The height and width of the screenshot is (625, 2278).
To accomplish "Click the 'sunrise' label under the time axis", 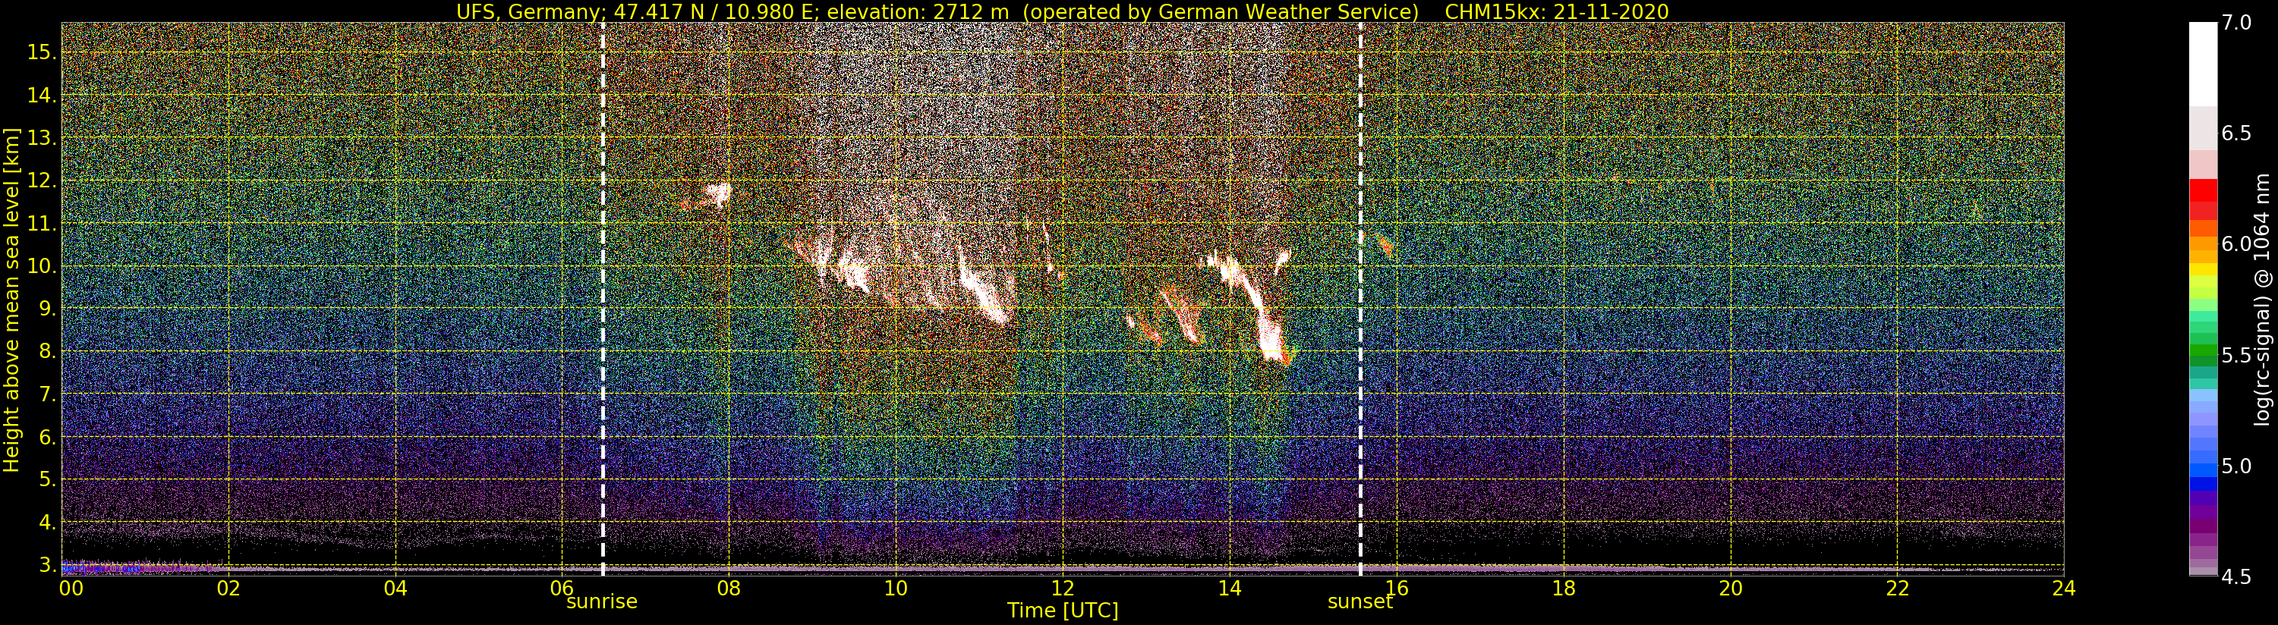I will tap(602, 602).
